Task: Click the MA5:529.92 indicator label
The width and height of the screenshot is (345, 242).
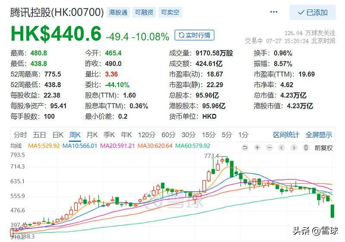Action: click(x=44, y=146)
